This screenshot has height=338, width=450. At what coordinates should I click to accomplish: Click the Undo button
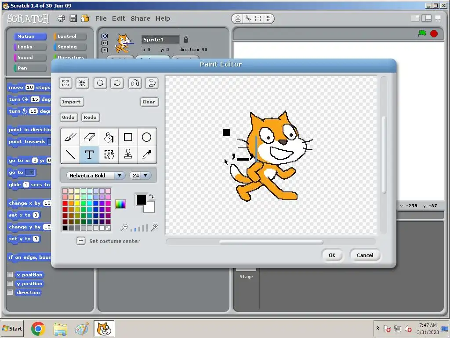tap(68, 117)
